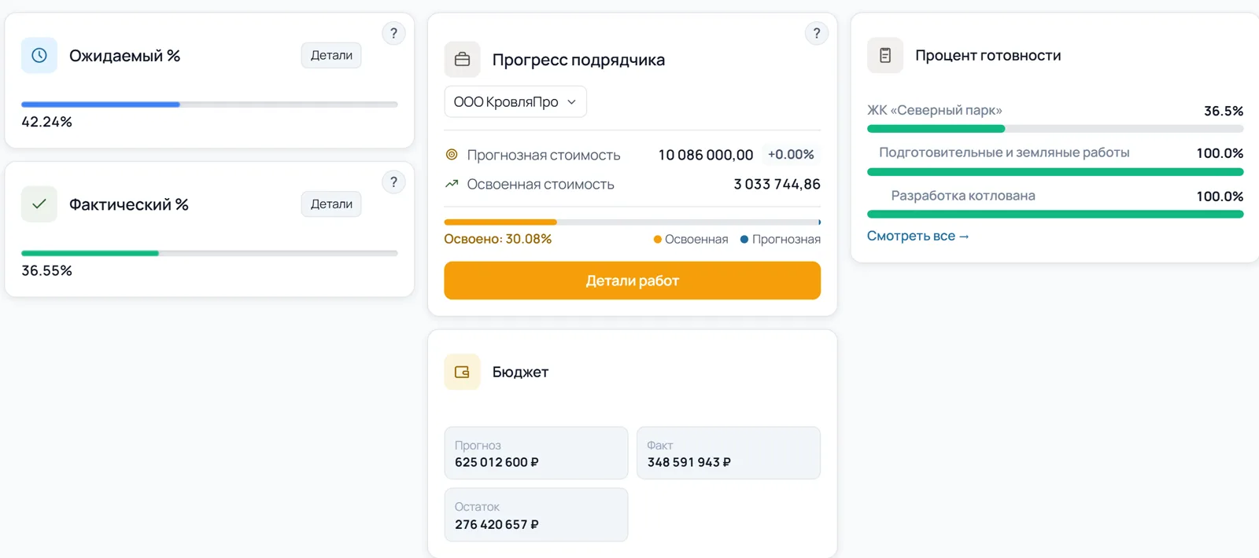This screenshot has height=558, width=1259.
Task: Click the trend arrow icon beside Освоенная стоимость
Action: click(452, 184)
